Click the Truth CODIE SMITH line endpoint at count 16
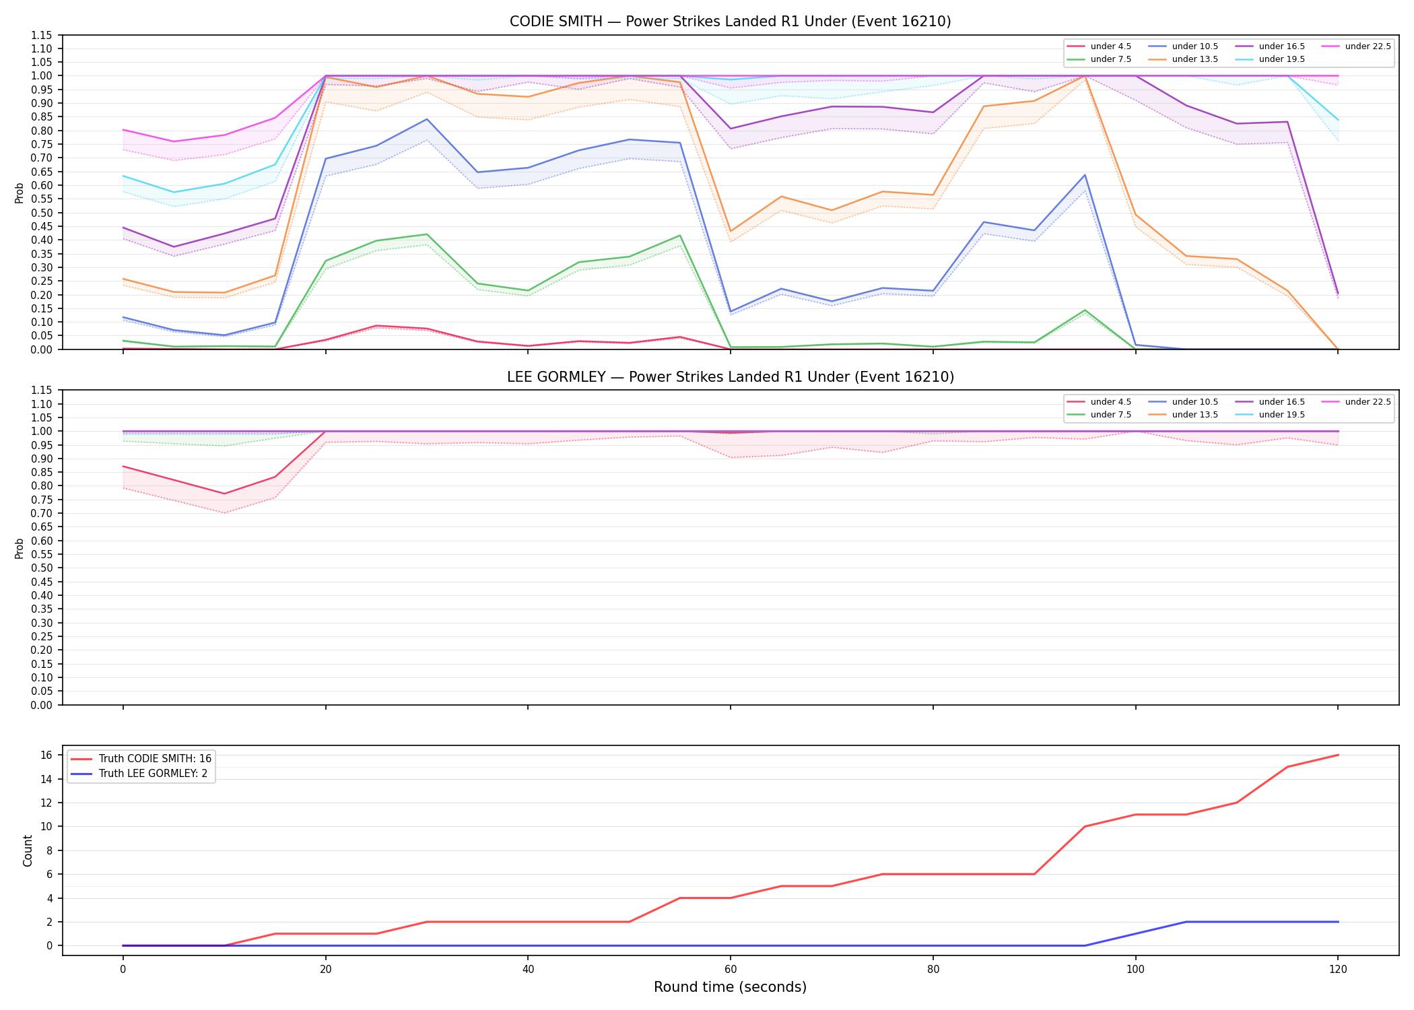 click(x=1338, y=755)
